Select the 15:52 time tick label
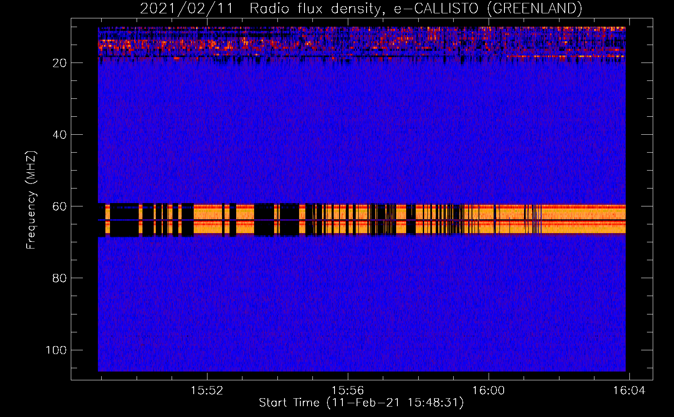 click(x=207, y=391)
